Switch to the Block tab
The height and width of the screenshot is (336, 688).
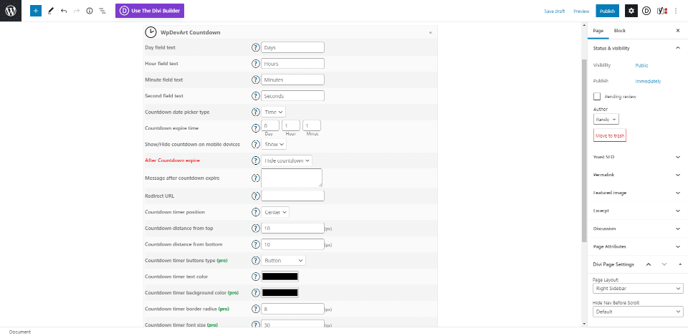[x=619, y=31]
